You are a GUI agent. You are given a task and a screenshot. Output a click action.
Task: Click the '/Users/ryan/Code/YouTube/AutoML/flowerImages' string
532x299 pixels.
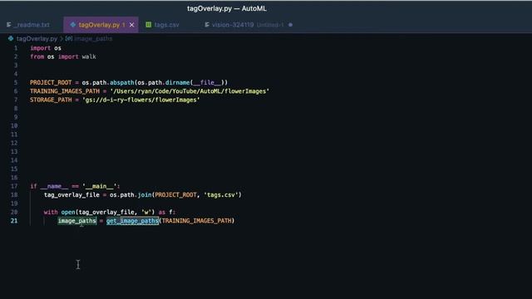(x=190, y=91)
